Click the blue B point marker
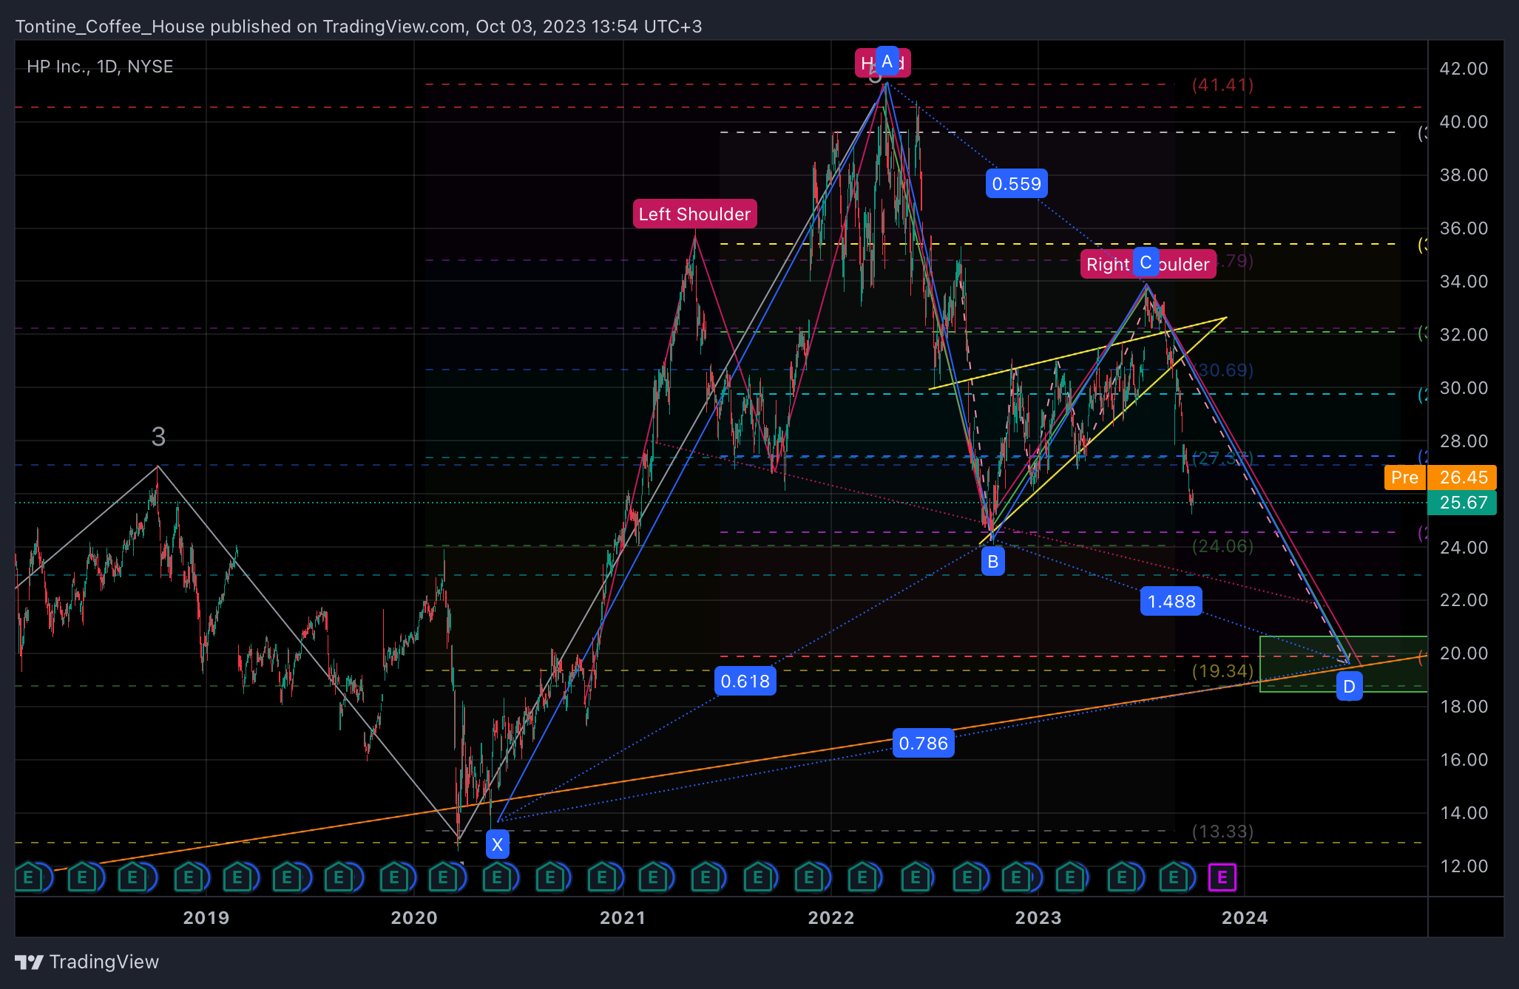 point(992,561)
